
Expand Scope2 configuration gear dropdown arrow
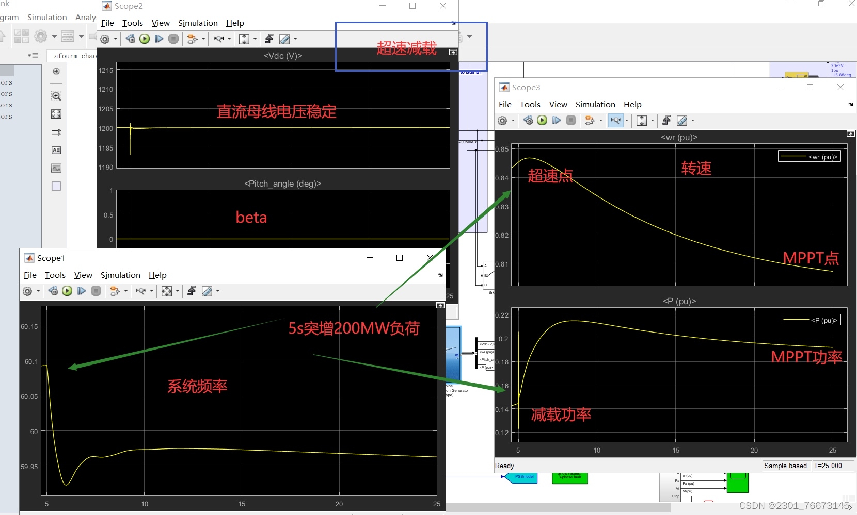click(116, 39)
